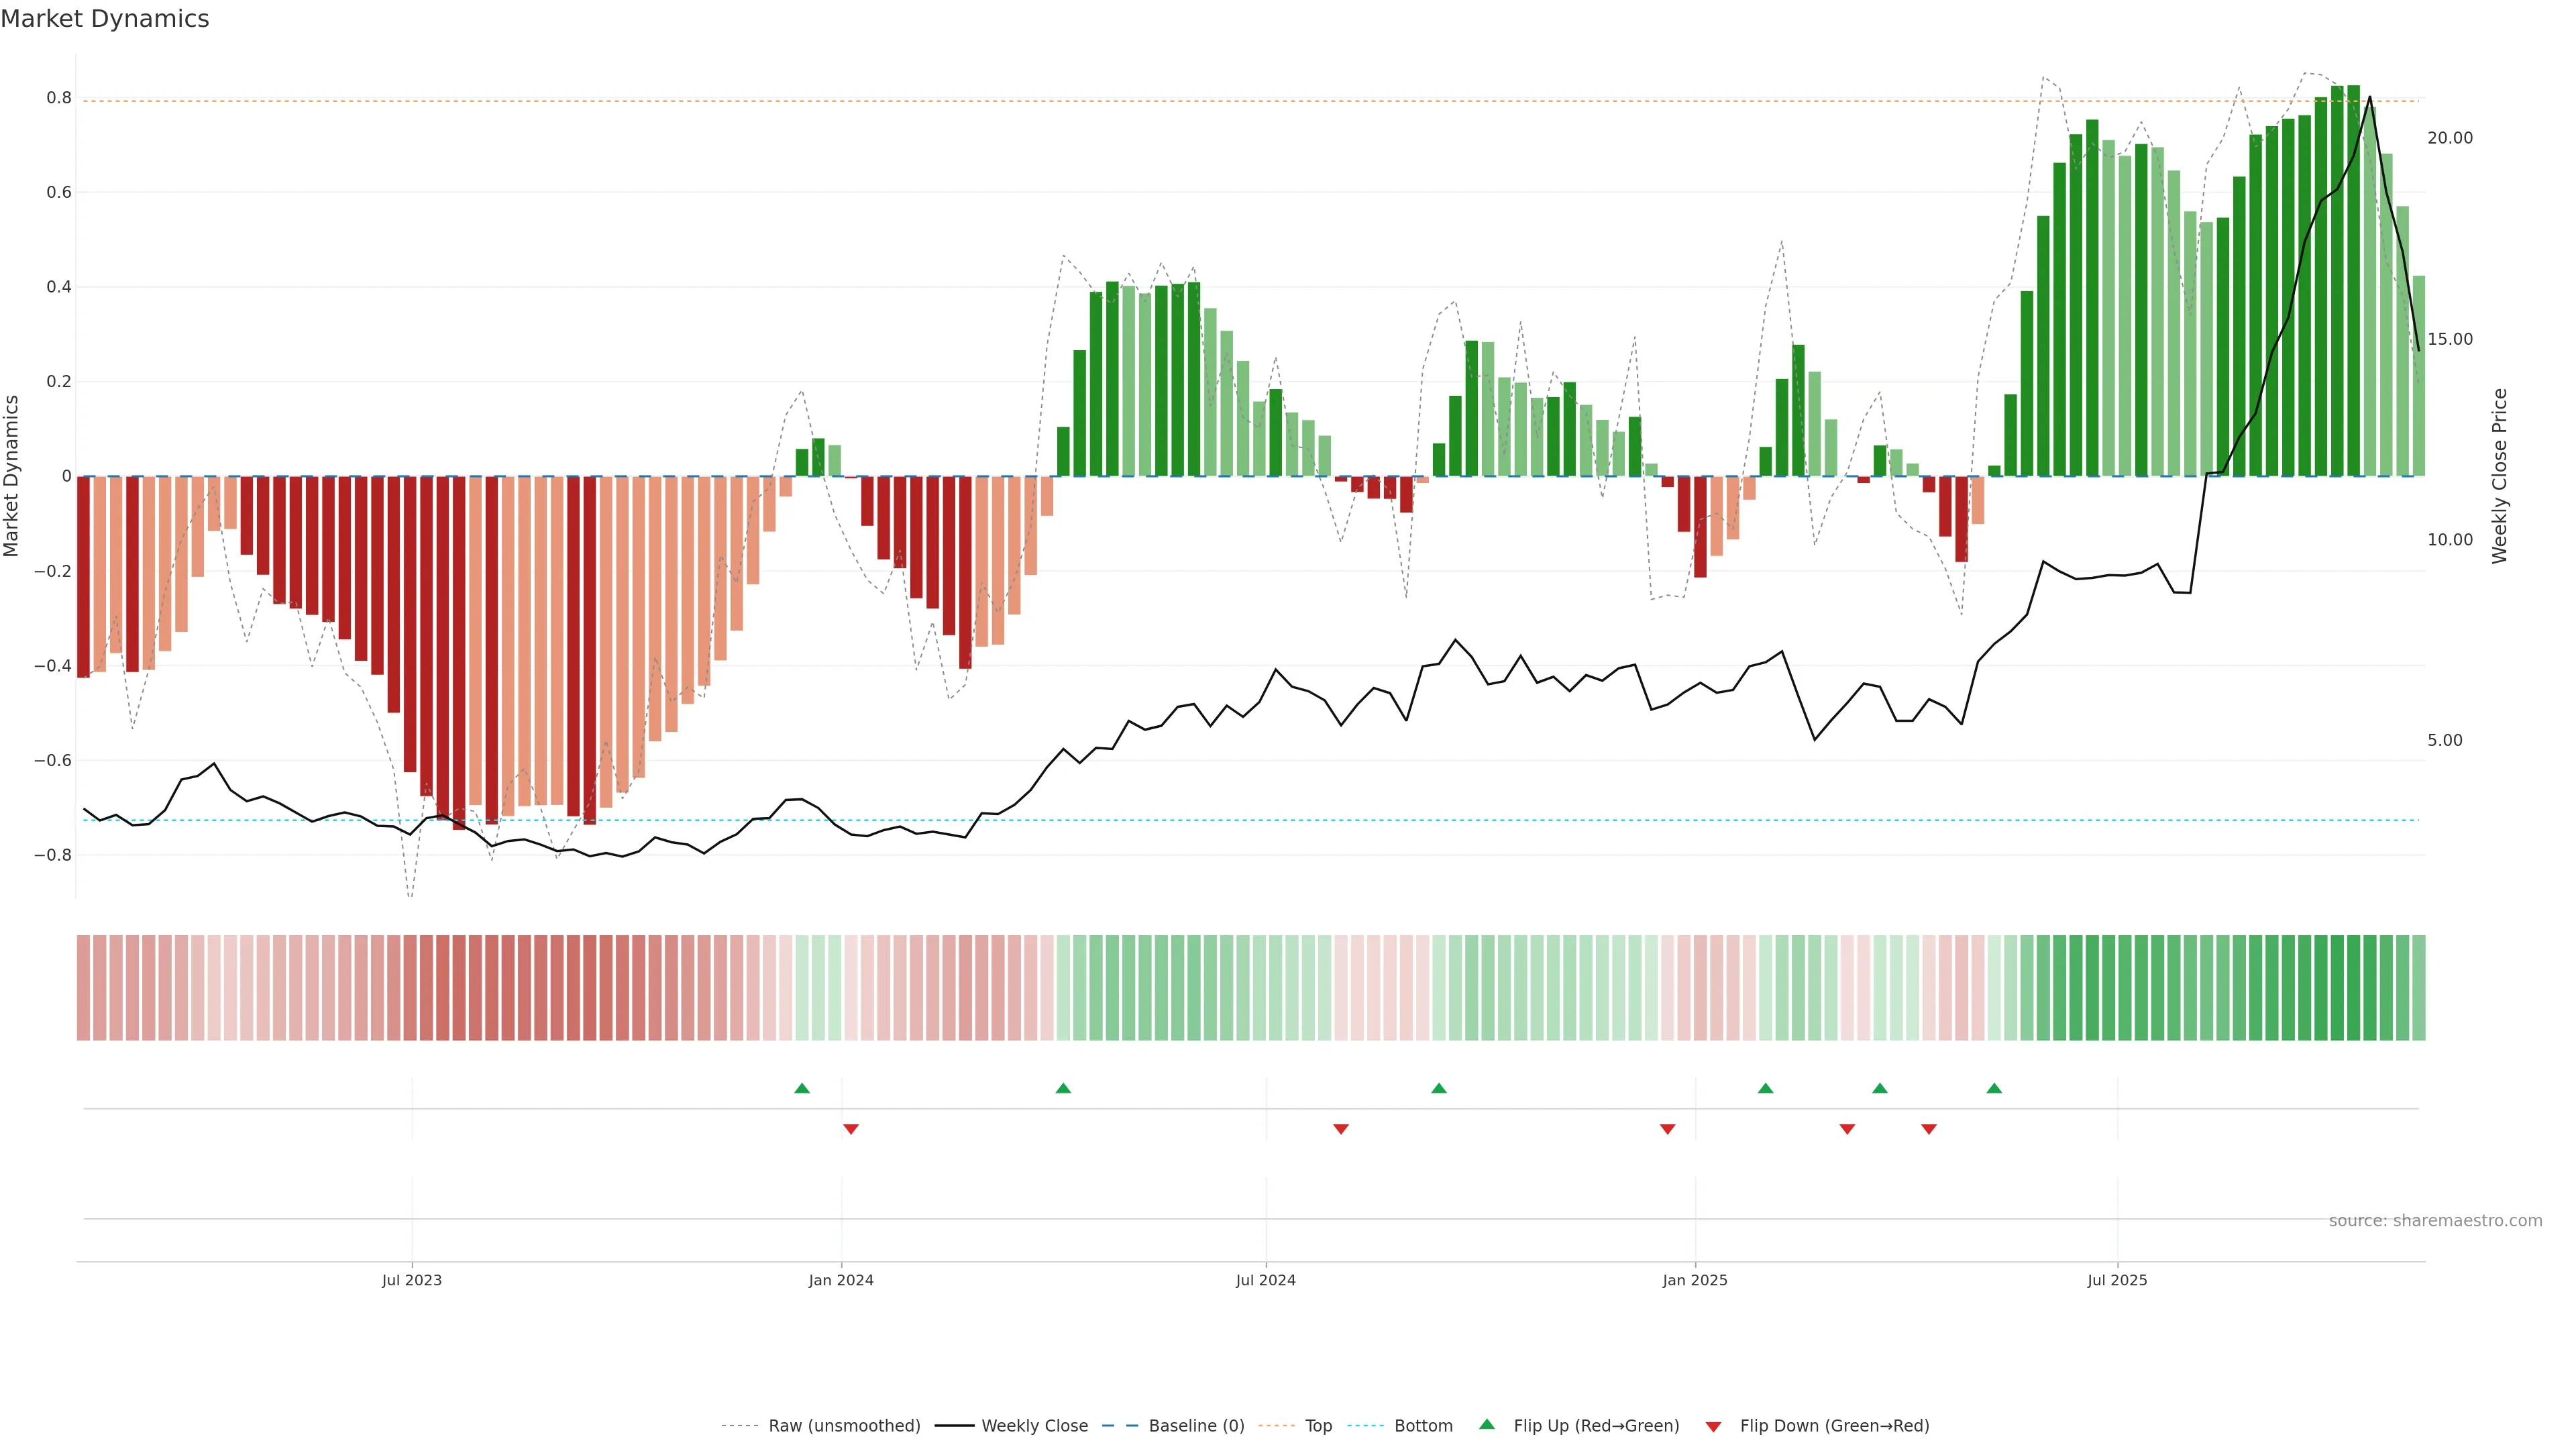
Task: Click the last green flip-up triangle marker
Action: (x=1994, y=1088)
